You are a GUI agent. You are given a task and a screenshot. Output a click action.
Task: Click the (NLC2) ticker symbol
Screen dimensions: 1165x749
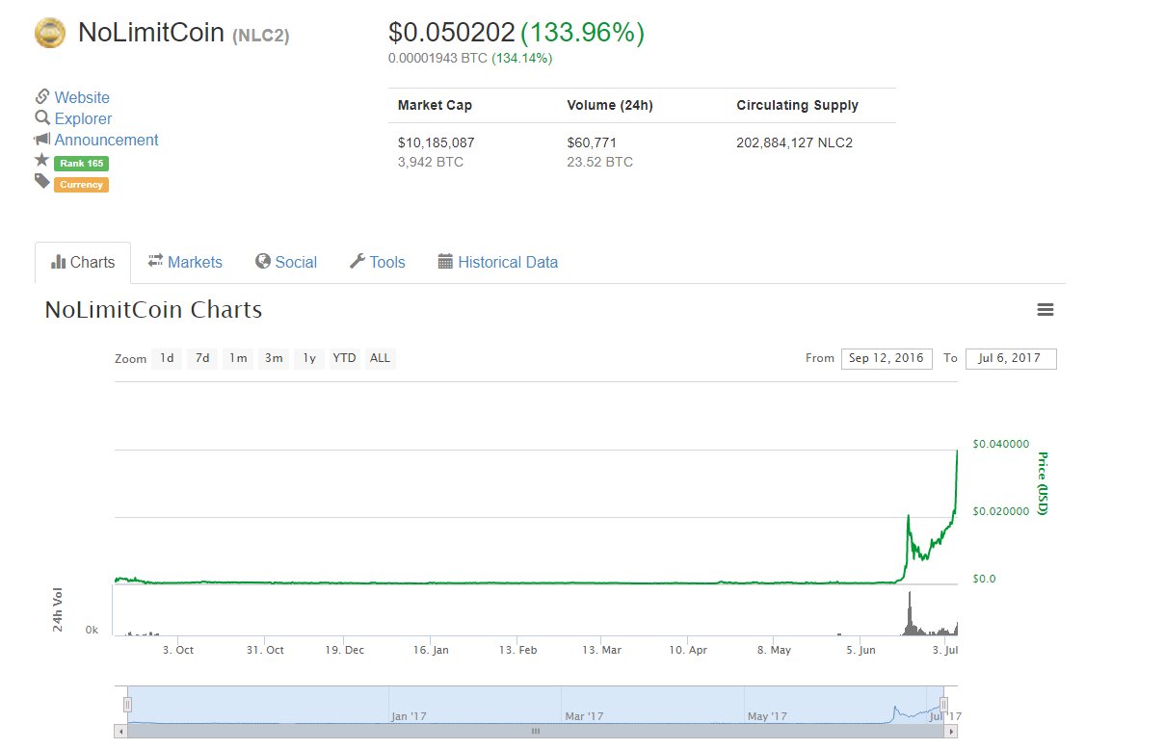tap(260, 36)
